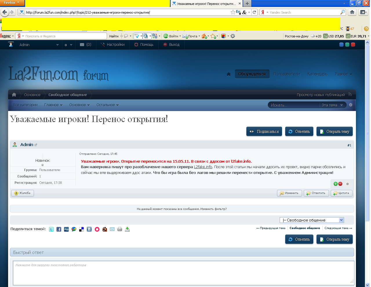The height and width of the screenshot is (287, 371).
Task: Click the brown beaver share icon
Action: click(105, 229)
